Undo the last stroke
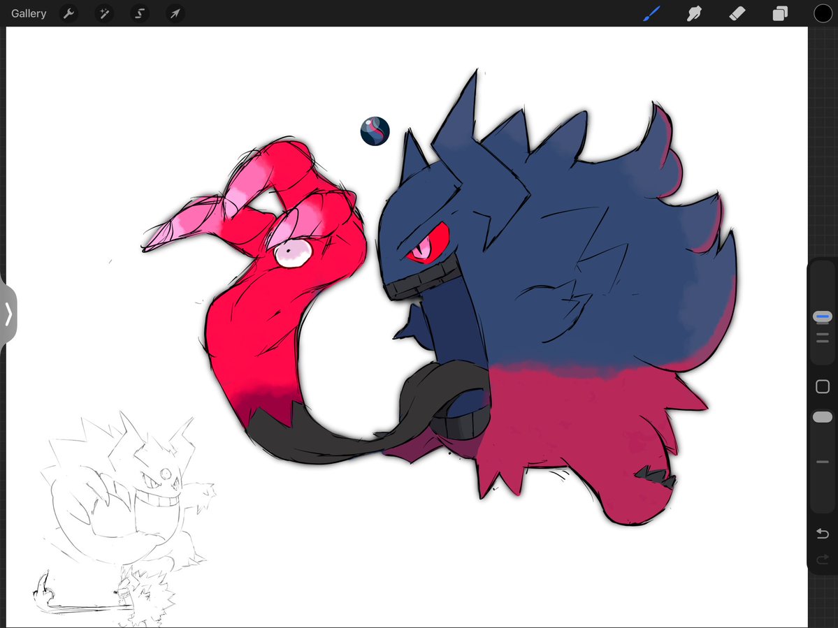 coord(823,534)
